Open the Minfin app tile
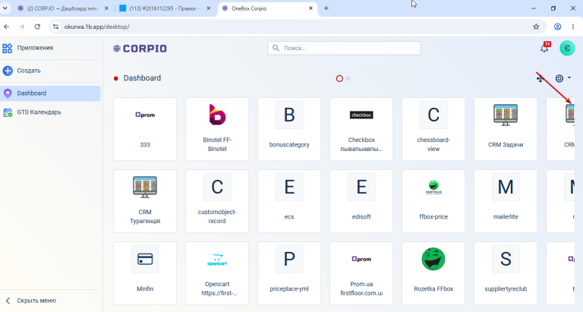Screen dimensions: 583x312 145,273
